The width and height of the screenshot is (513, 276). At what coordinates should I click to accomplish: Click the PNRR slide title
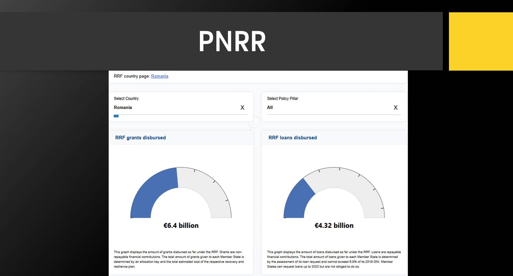tap(232, 41)
